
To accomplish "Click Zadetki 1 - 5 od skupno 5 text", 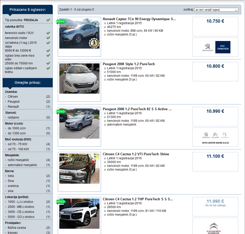I will coord(77,10).
